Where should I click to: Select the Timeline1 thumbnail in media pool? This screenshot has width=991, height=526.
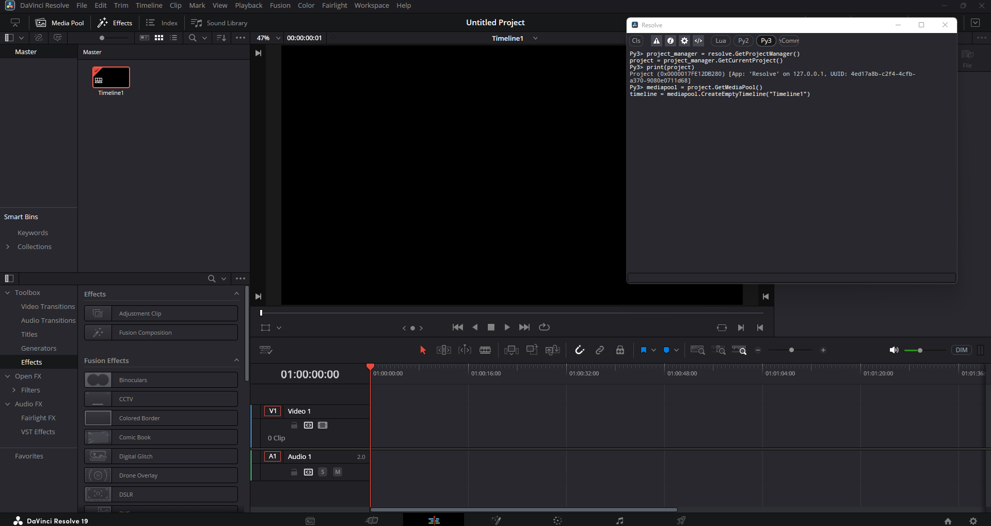(111, 78)
